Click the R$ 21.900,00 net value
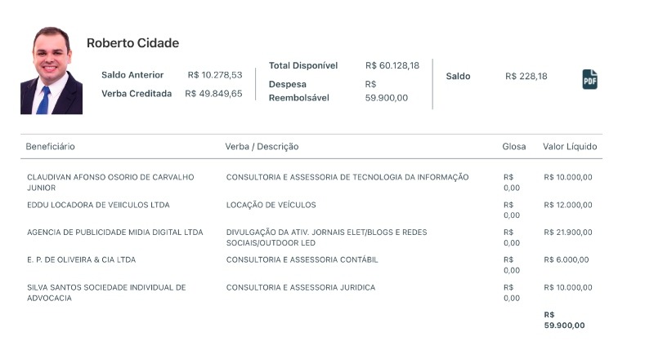654x359 pixels. (x=567, y=233)
